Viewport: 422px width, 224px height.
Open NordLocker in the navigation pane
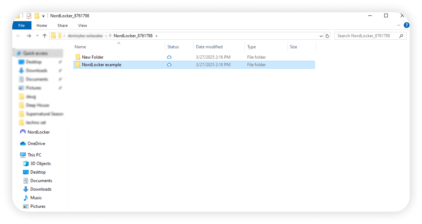tap(39, 132)
